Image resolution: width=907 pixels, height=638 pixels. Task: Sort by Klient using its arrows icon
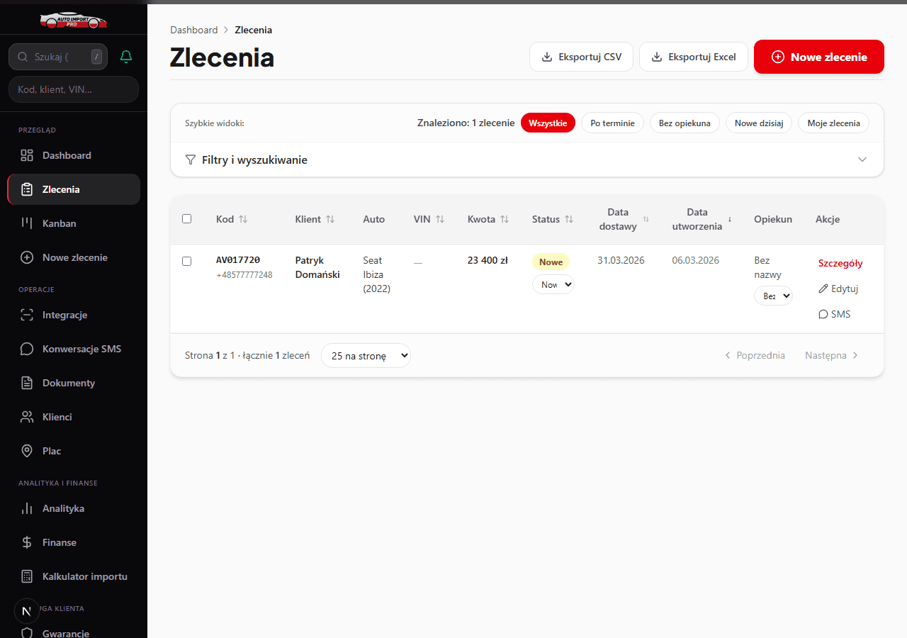(330, 219)
